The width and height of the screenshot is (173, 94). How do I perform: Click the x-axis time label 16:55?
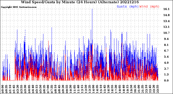112,89
